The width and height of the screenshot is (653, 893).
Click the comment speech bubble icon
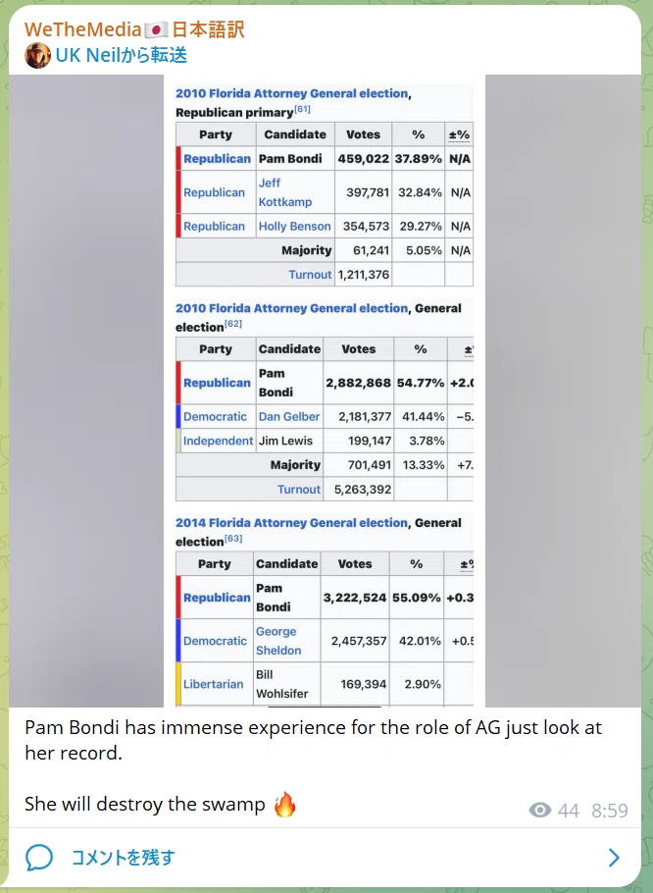(39, 857)
